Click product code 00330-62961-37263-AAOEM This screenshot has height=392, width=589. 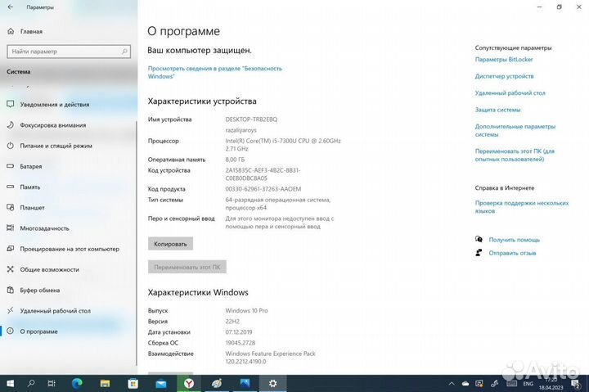click(x=263, y=189)
